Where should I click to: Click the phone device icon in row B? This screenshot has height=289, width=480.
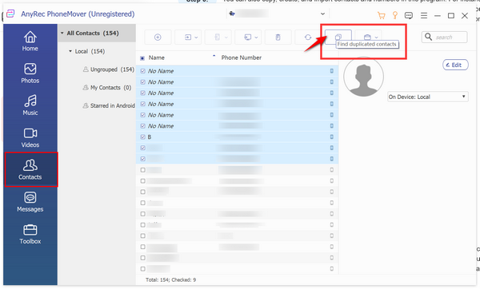[331, 137]
